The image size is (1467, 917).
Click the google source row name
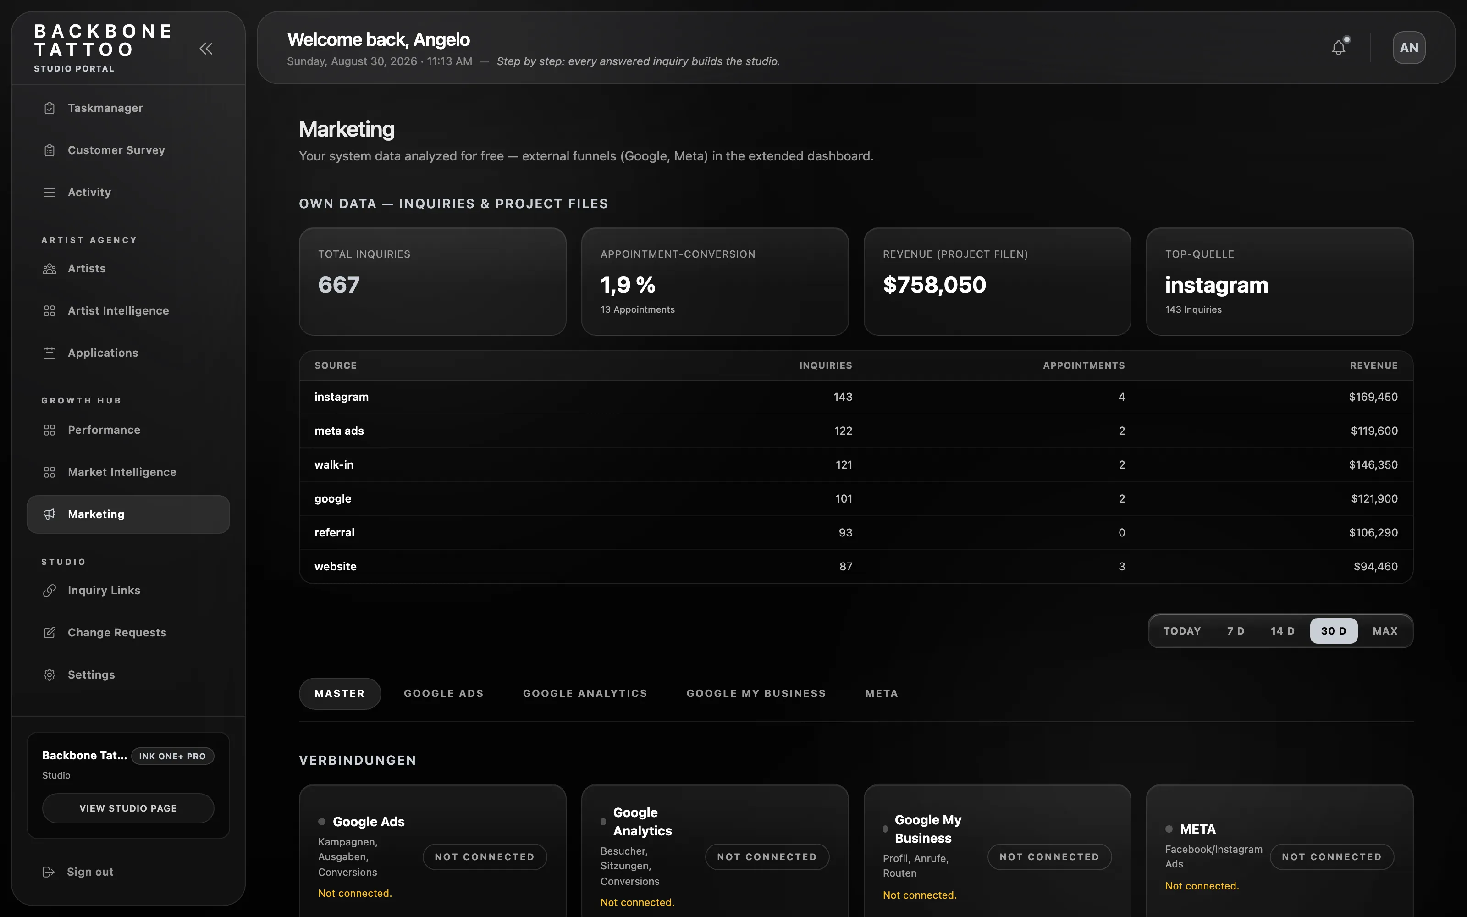point(332,499)
